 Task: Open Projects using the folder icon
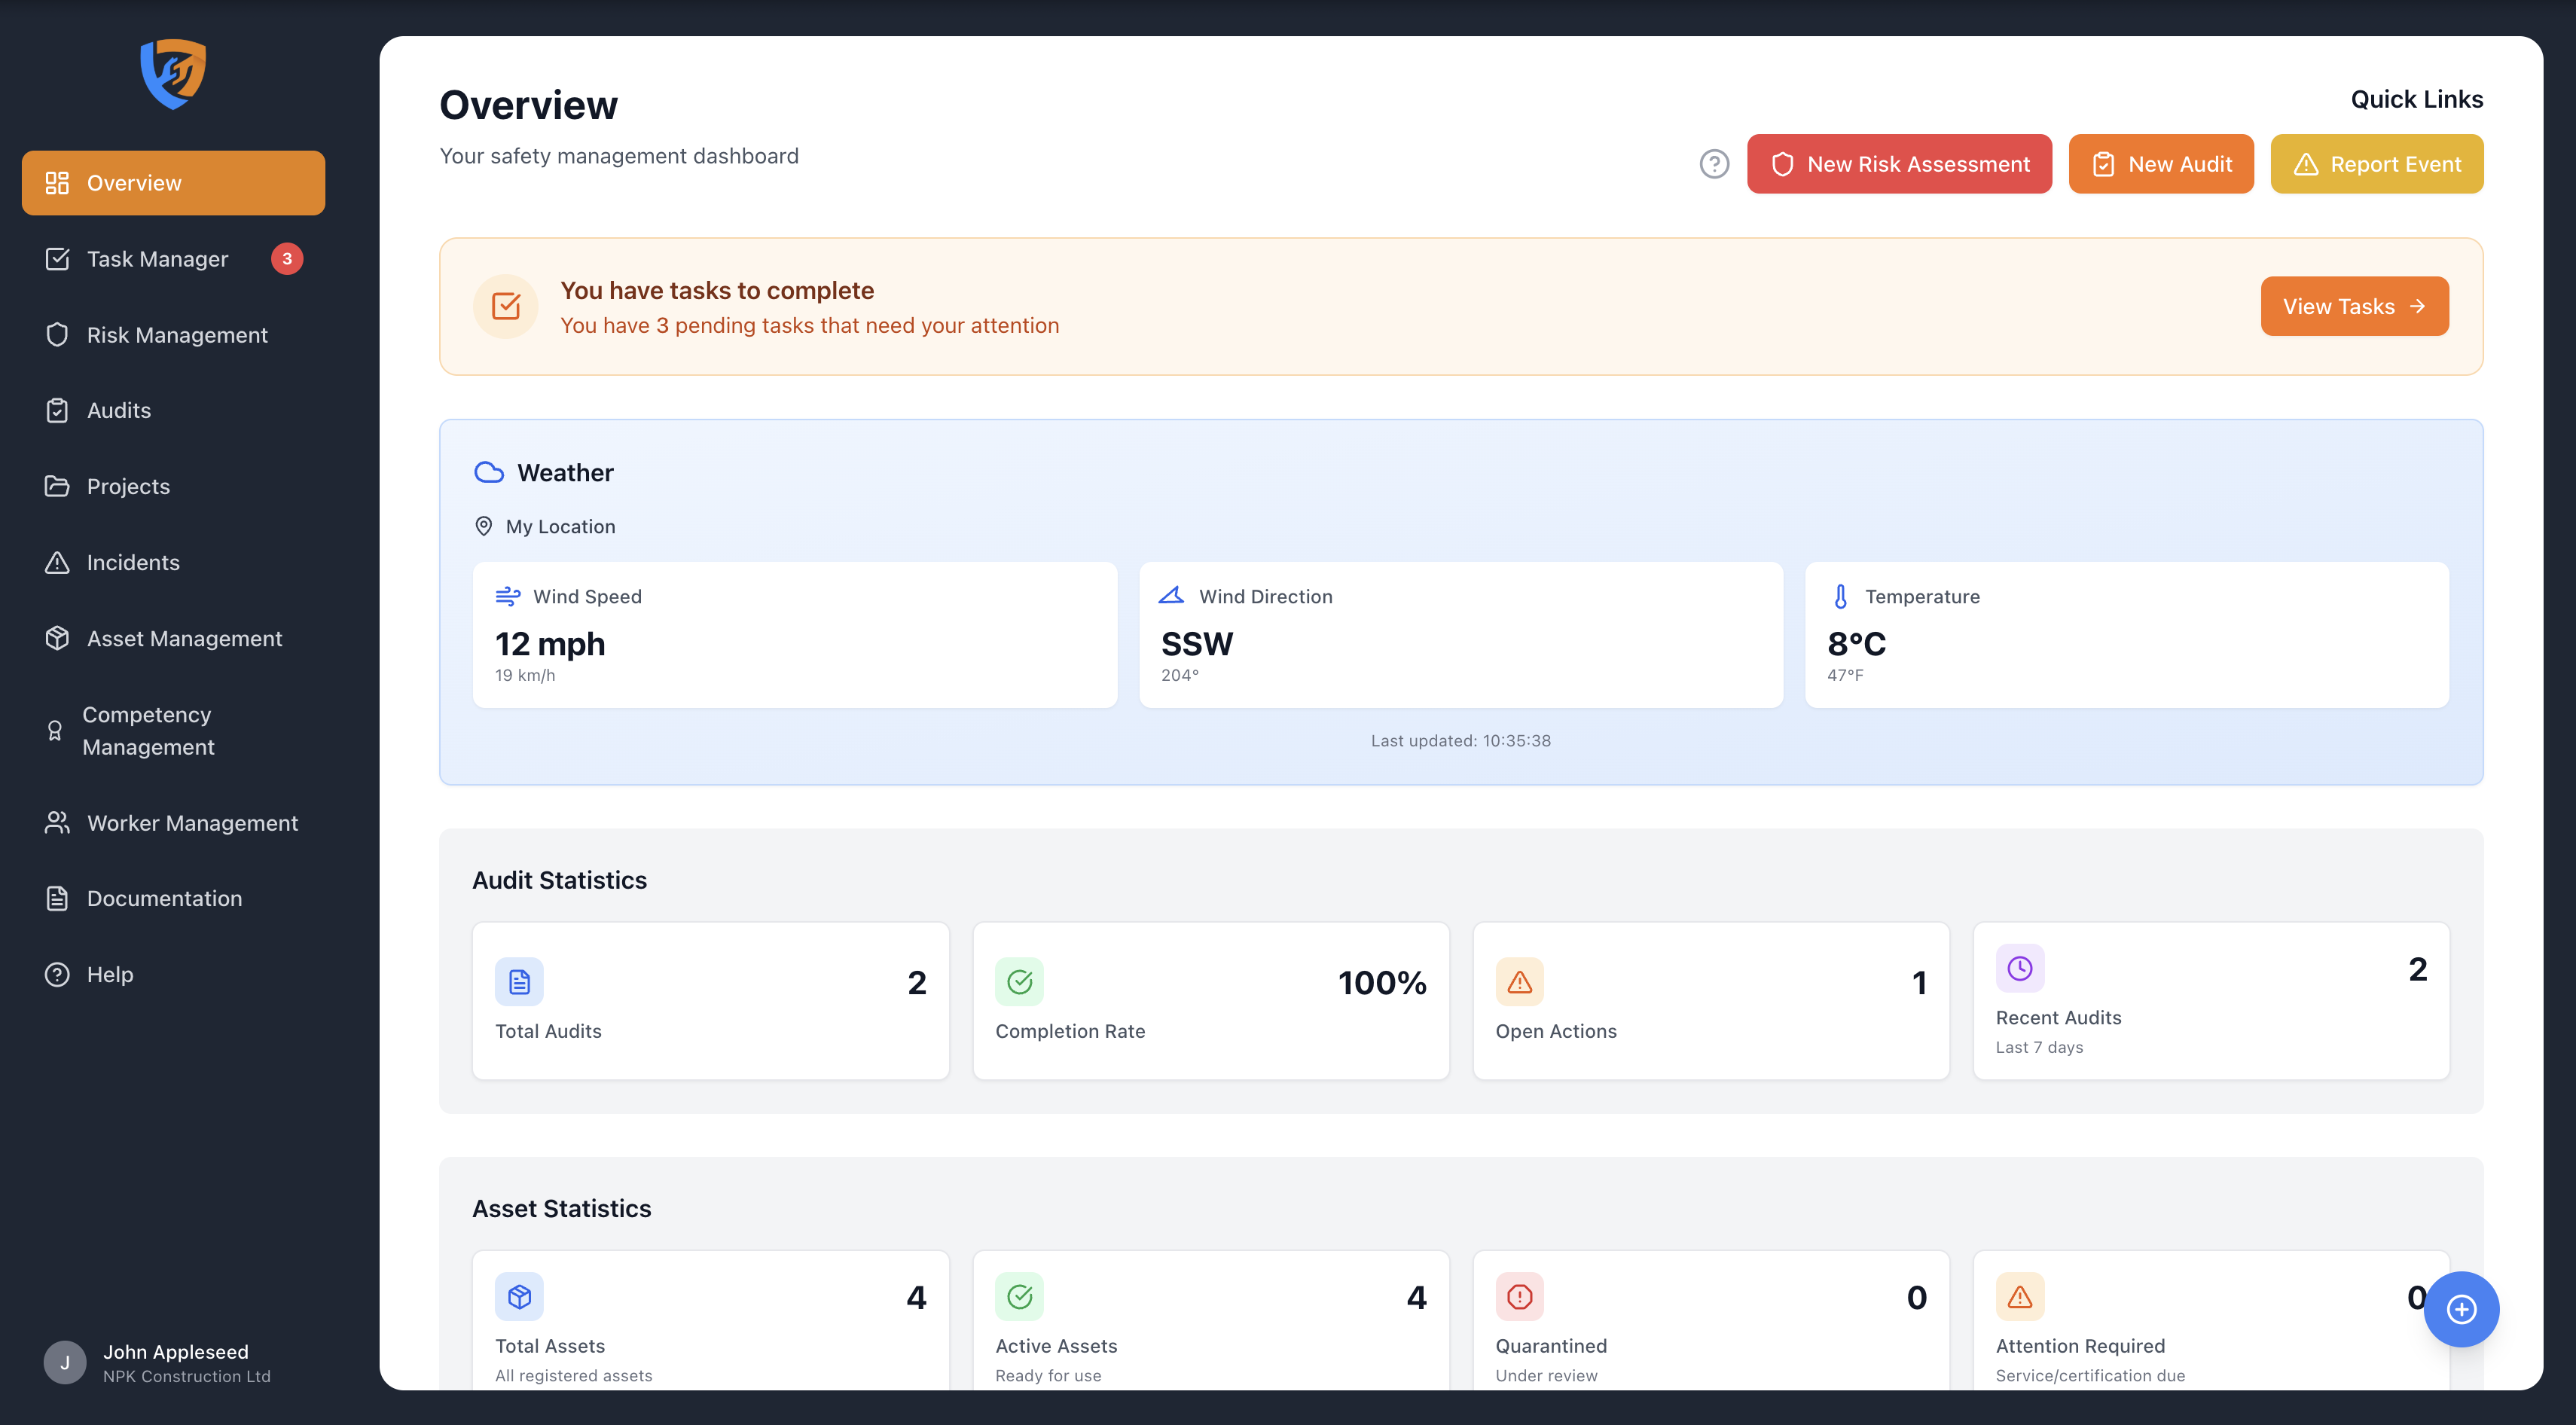pyautogui.click(x=57, y=486)
